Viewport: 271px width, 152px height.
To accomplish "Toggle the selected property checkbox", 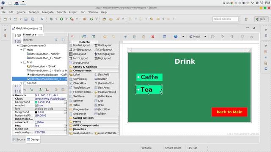I will pos(36,122).
